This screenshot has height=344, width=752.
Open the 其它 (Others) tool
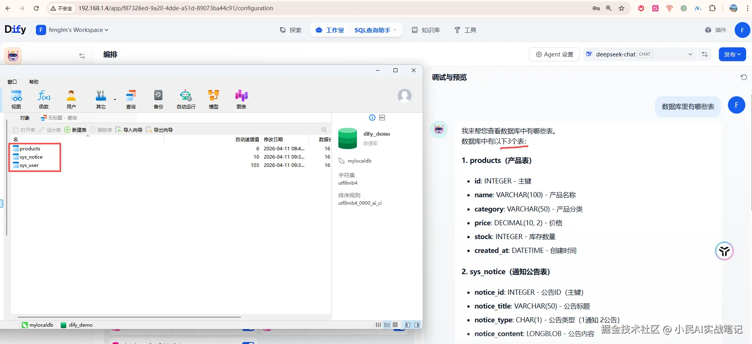click(x=101, y=99)
